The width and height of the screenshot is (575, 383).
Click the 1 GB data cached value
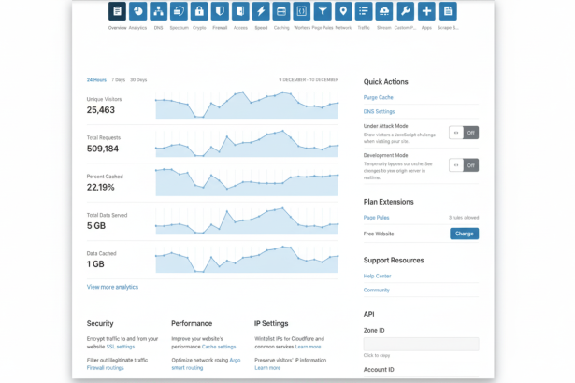[95, 264]
